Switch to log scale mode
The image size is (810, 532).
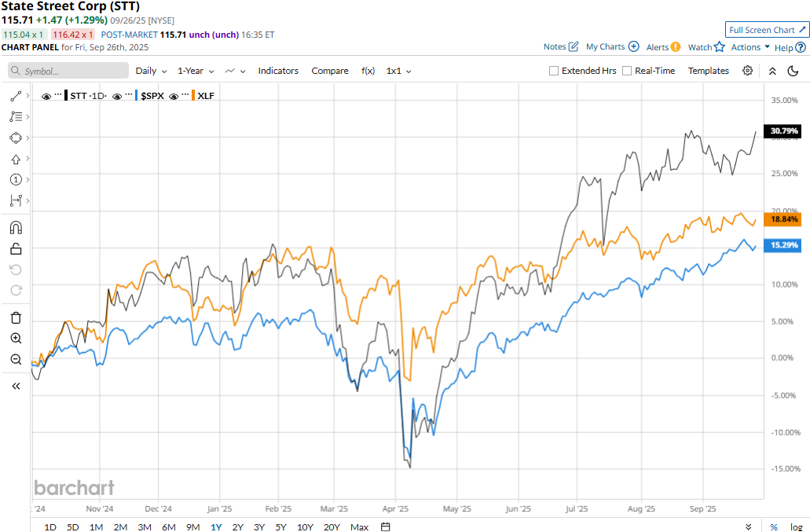[x=796, y=526]
